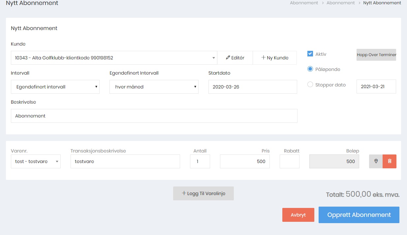This screenshot has width=407, height=235.
Task: Click the Nytt Abonnement breadcrumb text
Action: (382, 3)
